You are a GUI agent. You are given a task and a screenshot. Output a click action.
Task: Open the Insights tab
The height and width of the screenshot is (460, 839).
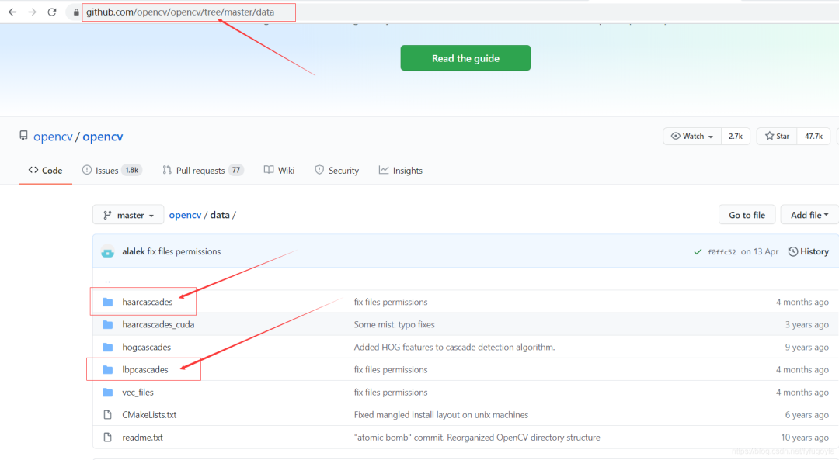tap(401, 170)
